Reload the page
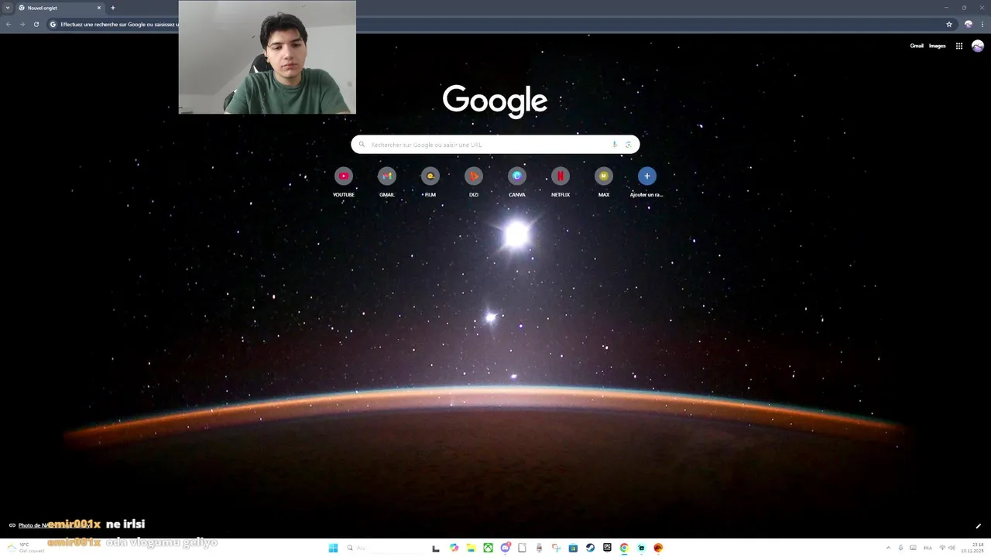 pos(36,24)
